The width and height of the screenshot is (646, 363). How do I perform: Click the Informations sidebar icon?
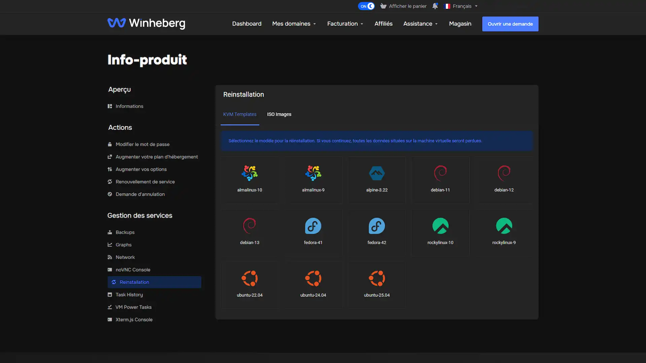pyautogui.click(x=110, y=106)
